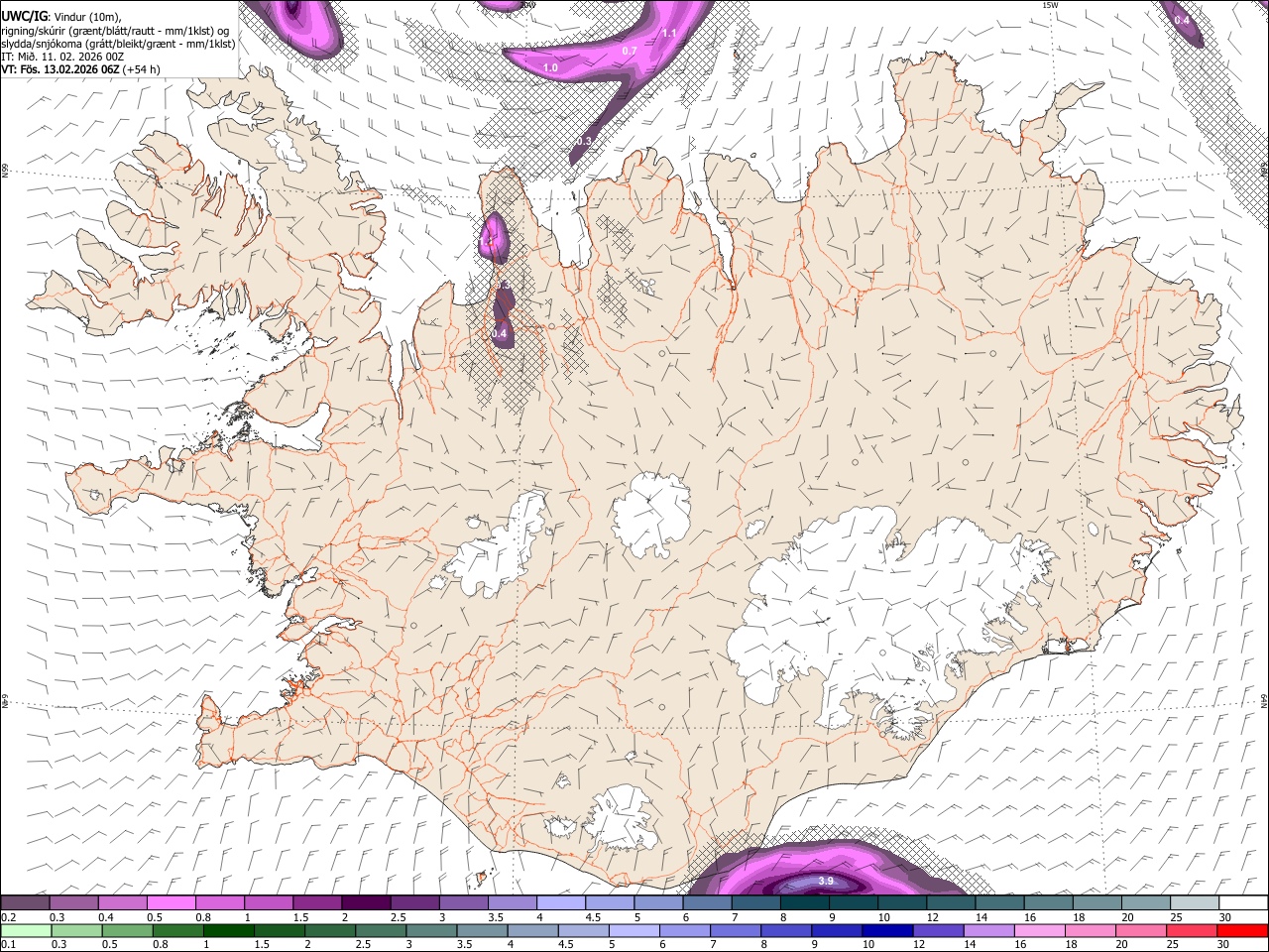Image resolution: width=1269 pixels, height=952 pixels.
Task: Click the dark teal snow-scale swatch labeled 9
Action: pyautogui.click(x=805, y=903)
